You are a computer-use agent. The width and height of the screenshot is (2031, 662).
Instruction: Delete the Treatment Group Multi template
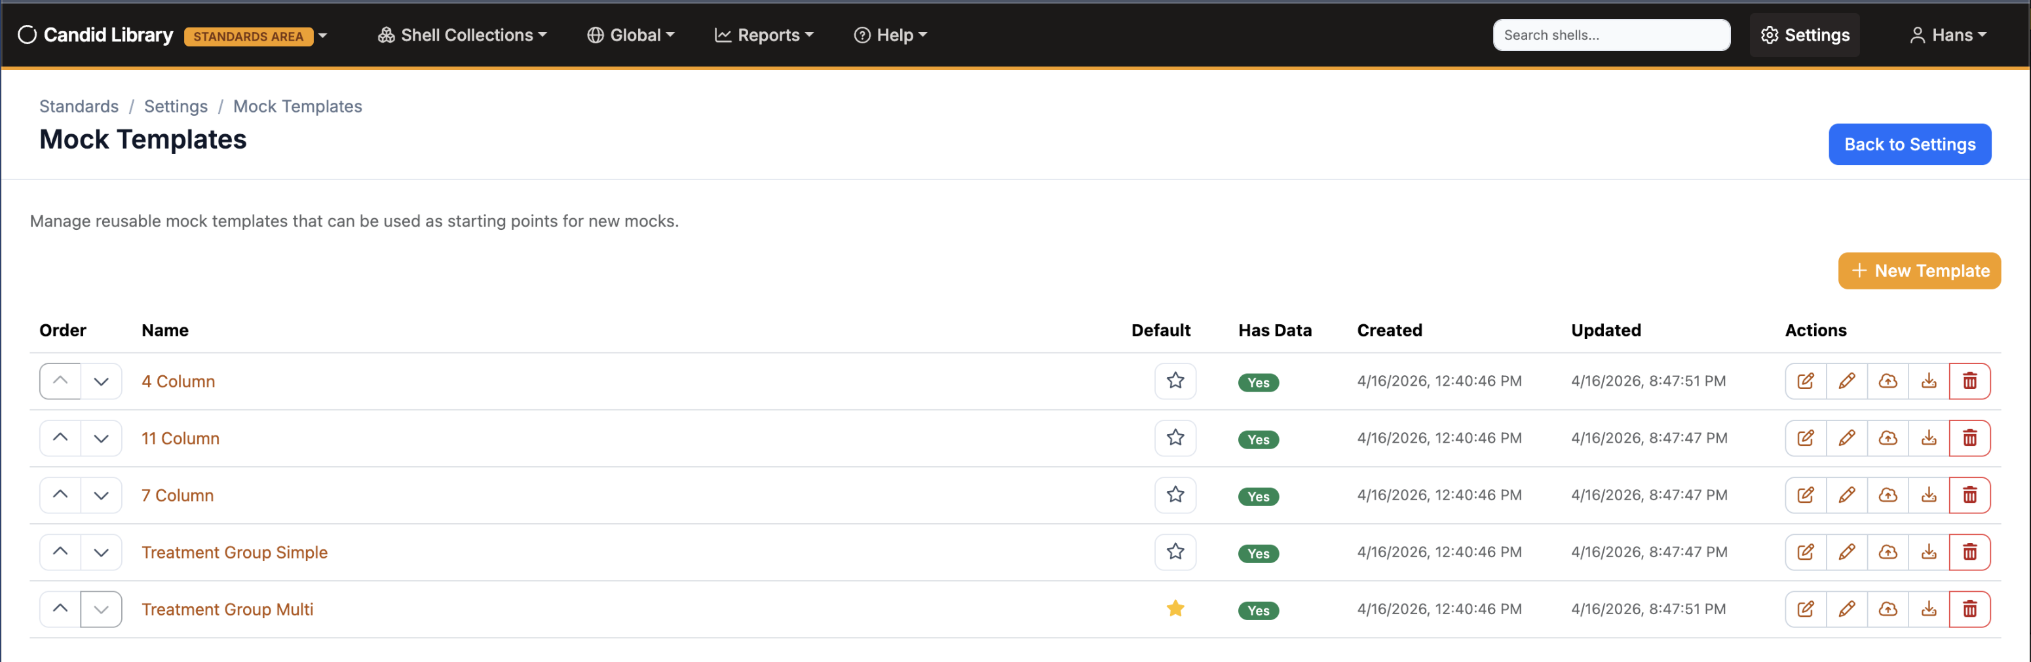1969,608
